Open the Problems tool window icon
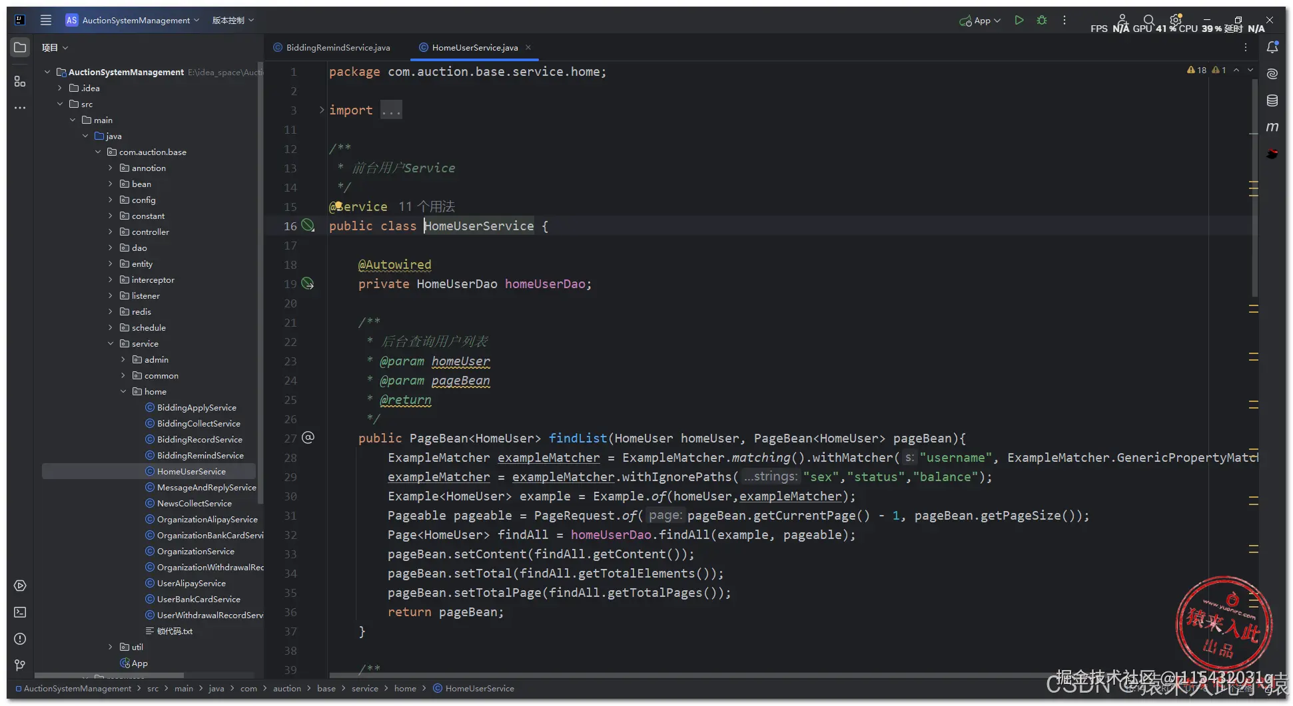The width and height of the screenshot is (1293, 706). (20, 639)
